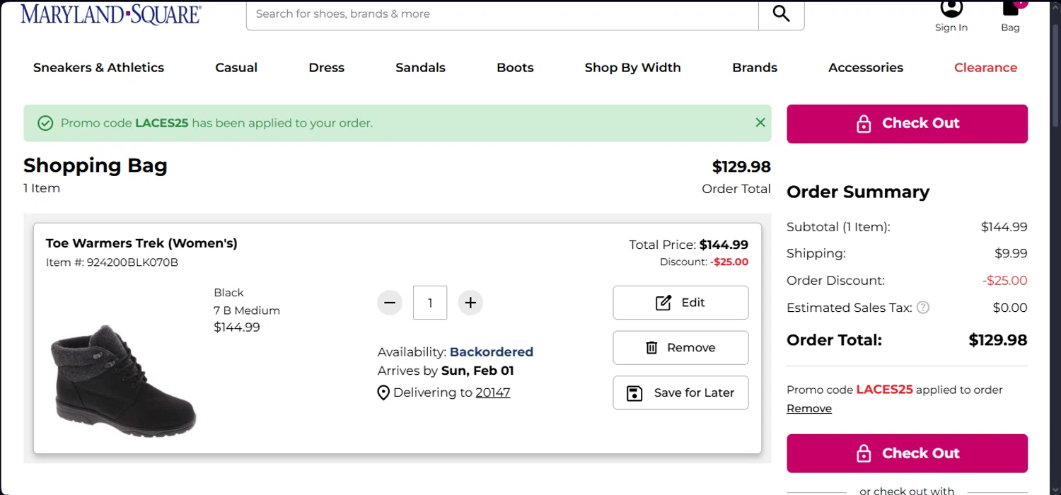The height and width of the screenshot is (495, 1061).
Task: Click the black boot product thumbnail
Action: pos(123,380)
